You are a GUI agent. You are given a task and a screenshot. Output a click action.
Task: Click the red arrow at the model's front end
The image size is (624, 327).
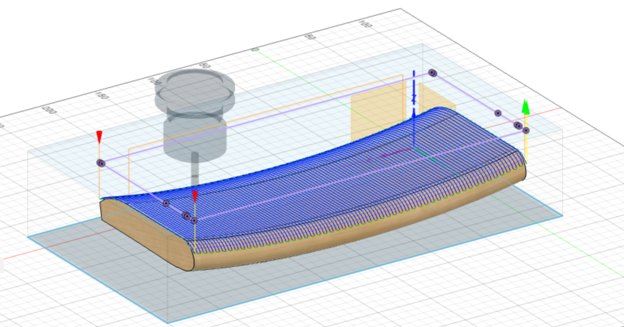(x=195, y=197)
